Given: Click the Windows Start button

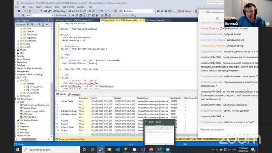Looking at the screenshot, I should pos(18,150).
